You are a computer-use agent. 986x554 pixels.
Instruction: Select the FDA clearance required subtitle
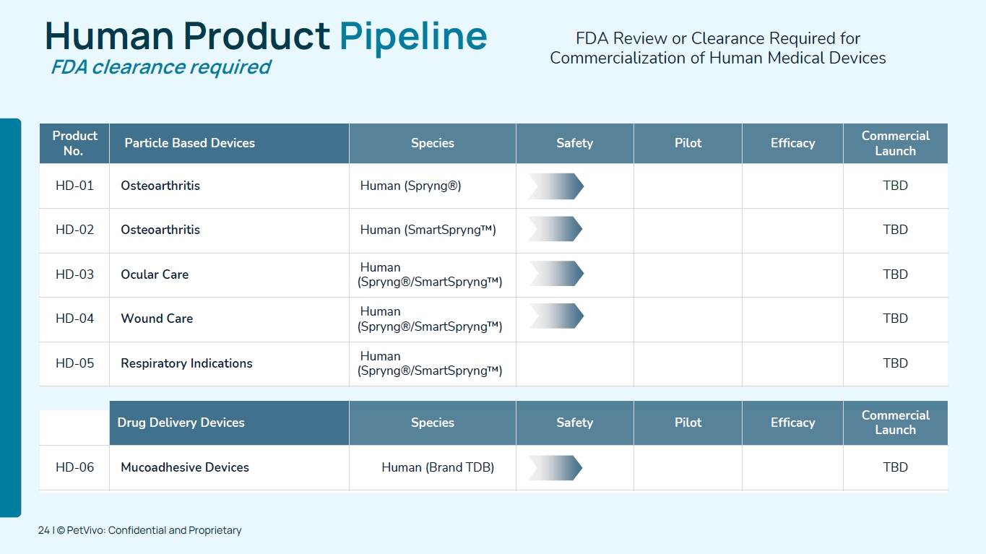click(x=160, y=67)
